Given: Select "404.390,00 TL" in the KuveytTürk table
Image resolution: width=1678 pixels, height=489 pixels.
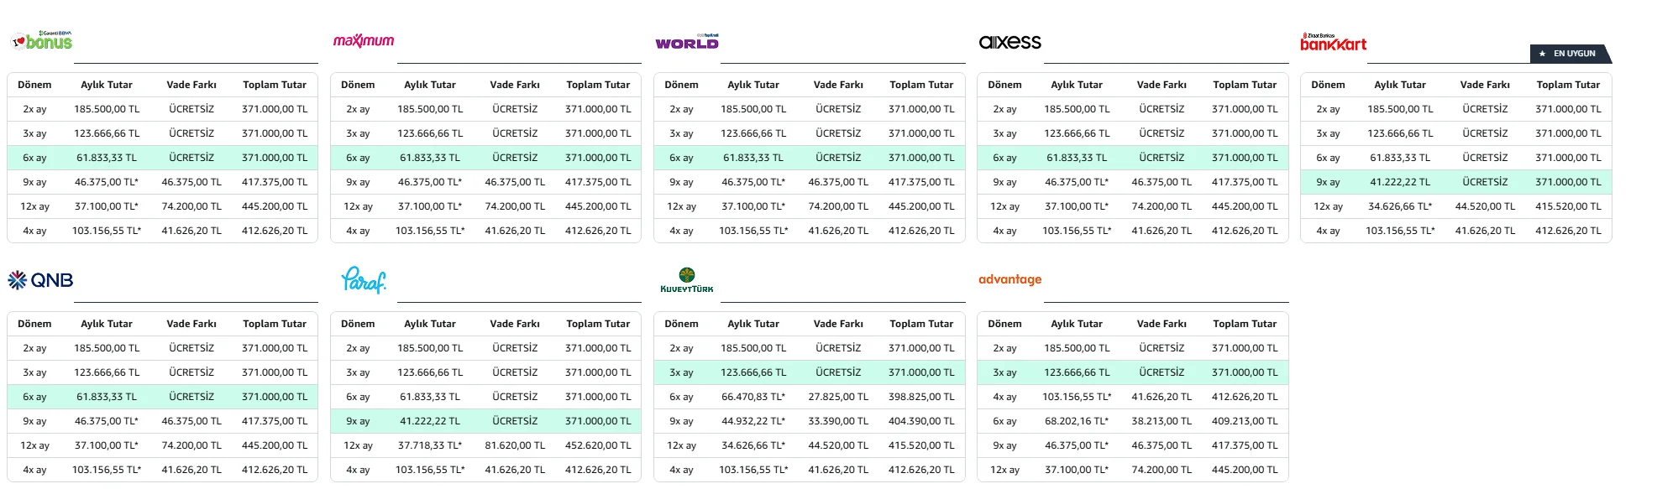Looking at the screenshot, I should [921, 421].
